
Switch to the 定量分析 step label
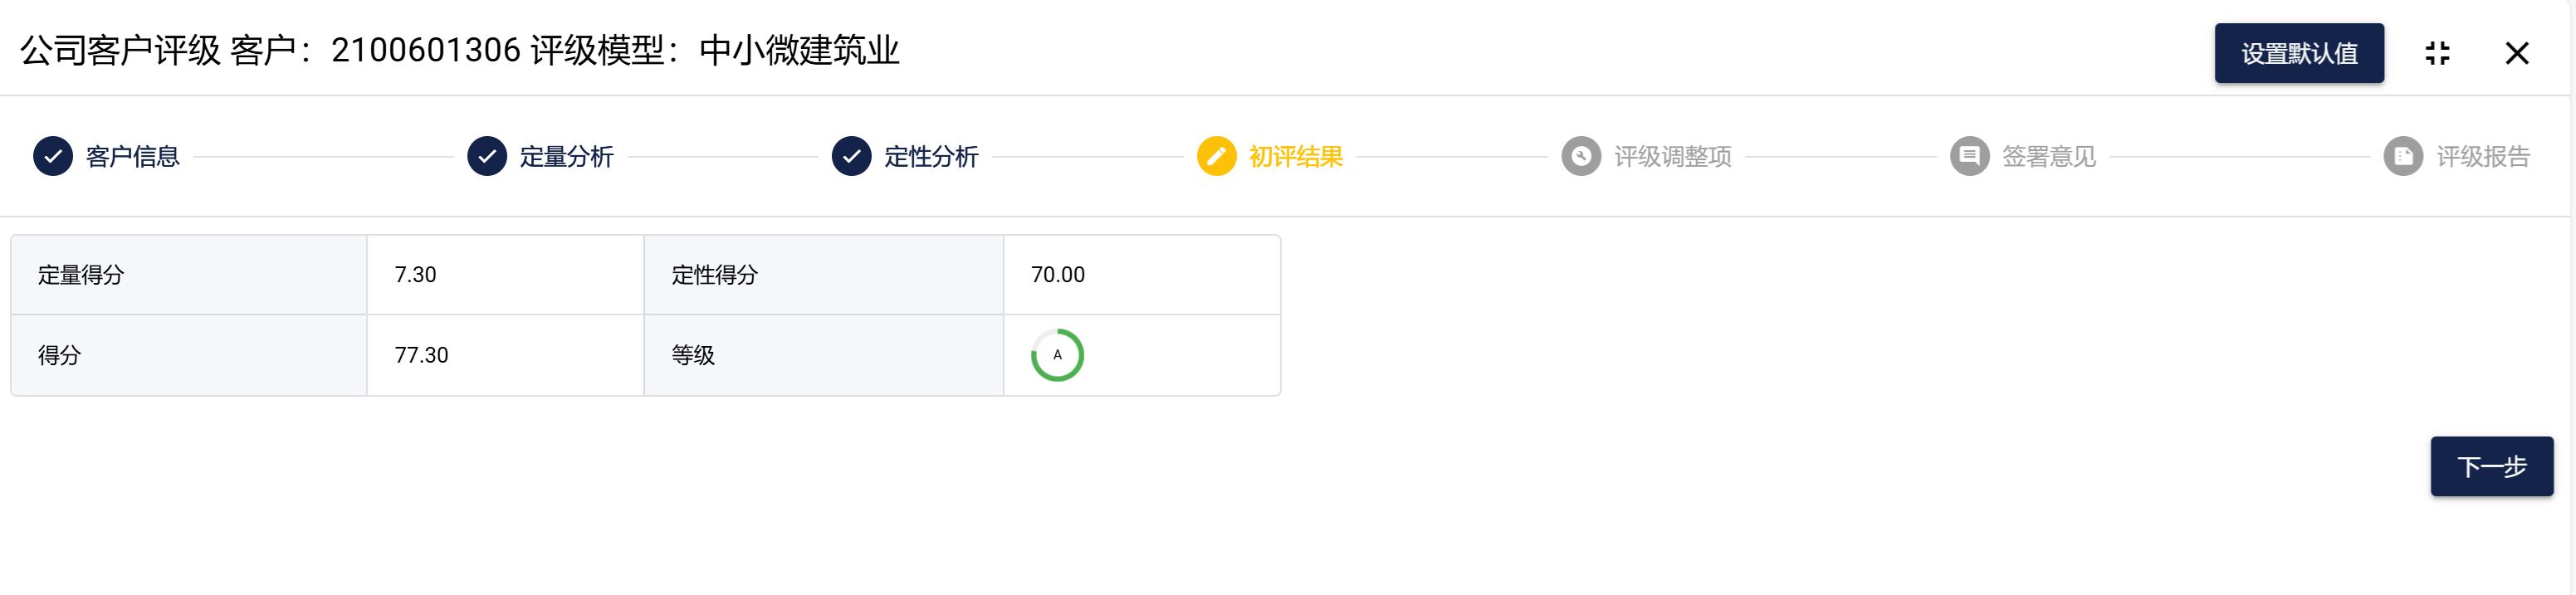pos(566,157)
